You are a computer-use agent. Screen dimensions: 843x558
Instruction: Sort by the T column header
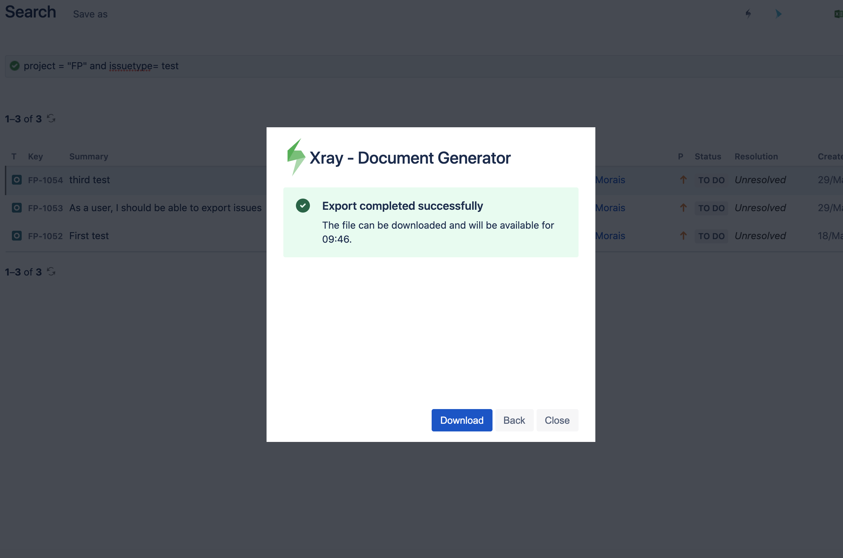click(x=14, y=157)
